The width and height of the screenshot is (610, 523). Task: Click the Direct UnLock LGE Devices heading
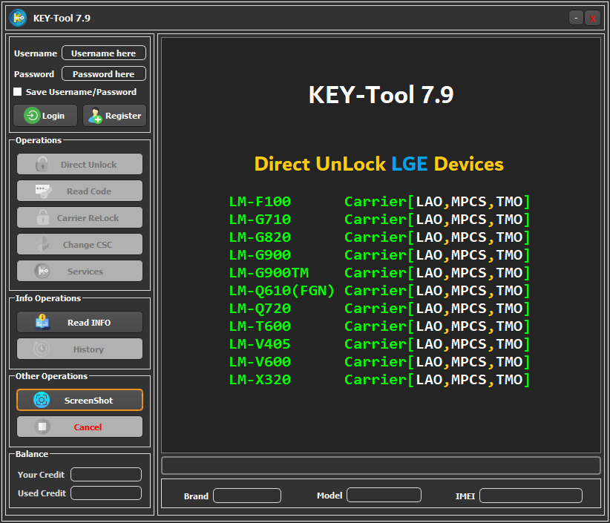coord(379,164)
